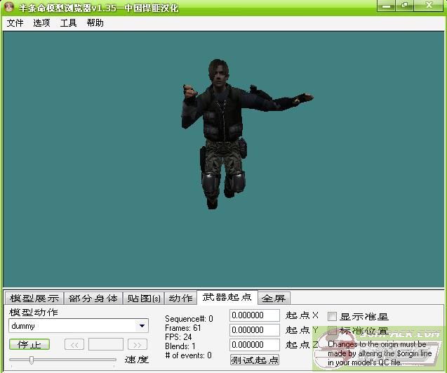This screenshot has width=447, height=373.
Task: Click the 'Sequence#: 0' text
Action: point(189,319)
